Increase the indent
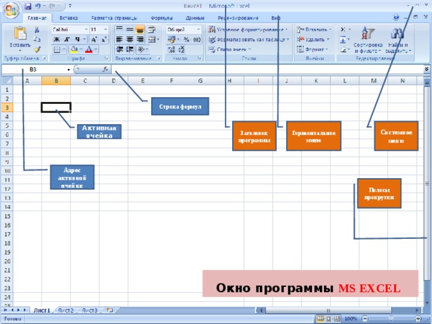This screenshot has height=324, width=432. [x=130, y=49]
